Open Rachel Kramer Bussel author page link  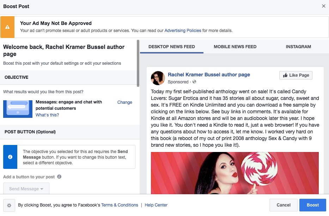[209, 75]
